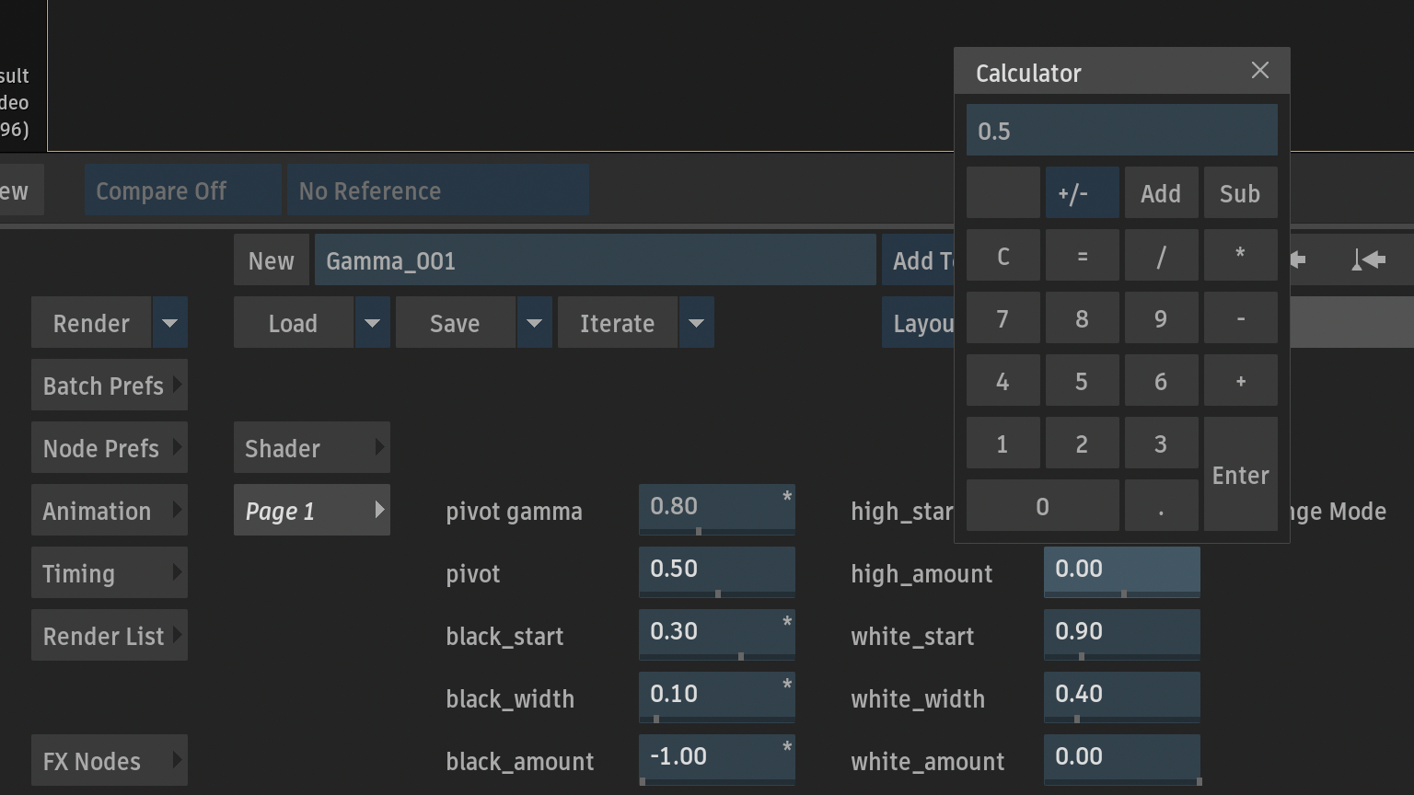Toggle the calculator +/- sign button

click(x=1083, y=192)
